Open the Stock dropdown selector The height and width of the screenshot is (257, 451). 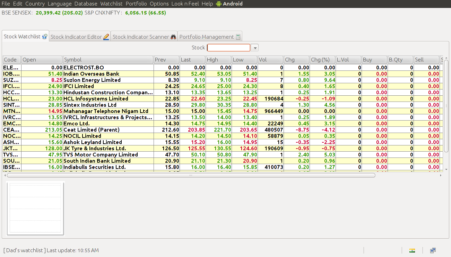point(255,48)
